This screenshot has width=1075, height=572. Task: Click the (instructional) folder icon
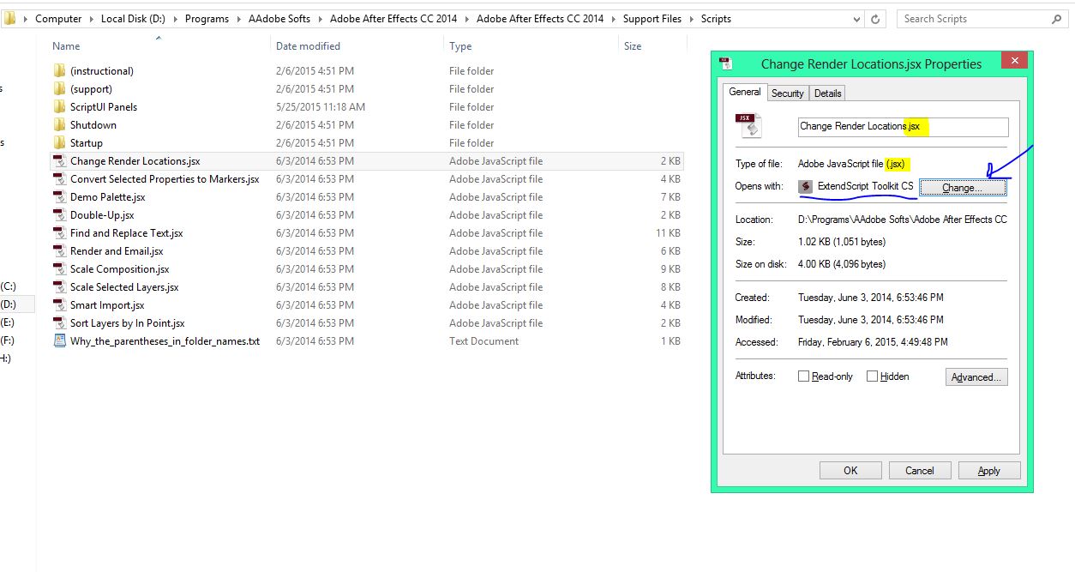(x=59, y=70)
